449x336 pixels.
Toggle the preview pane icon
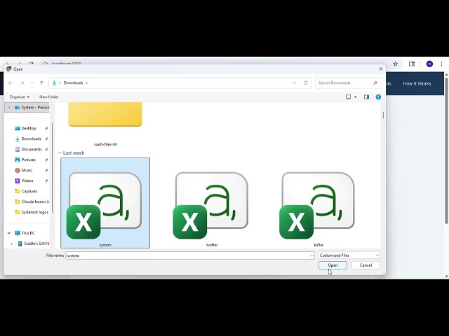(x=366, y=97)
